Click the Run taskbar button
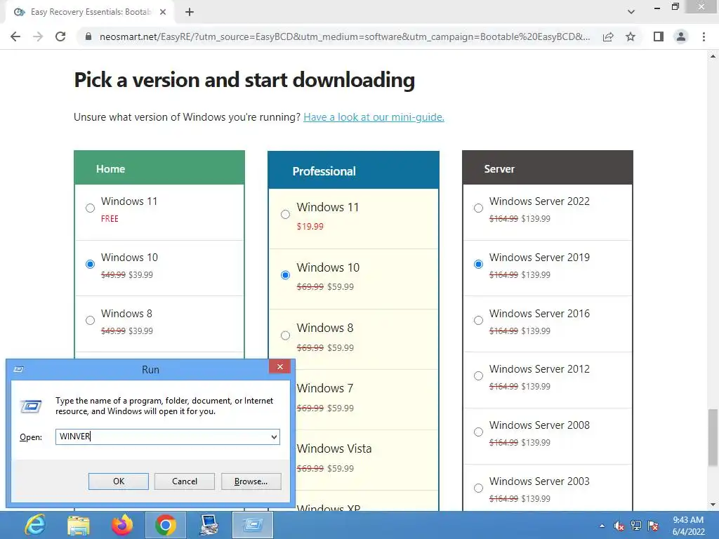This screenshot has height=539, width=719. click(253, 525)
